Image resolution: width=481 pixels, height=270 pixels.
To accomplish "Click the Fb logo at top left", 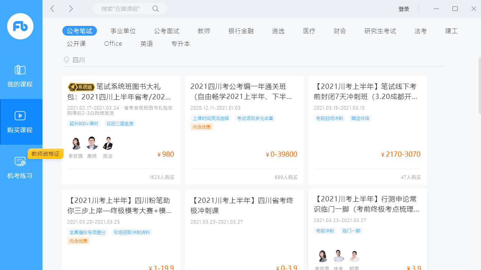I will (x=20, y=26).
